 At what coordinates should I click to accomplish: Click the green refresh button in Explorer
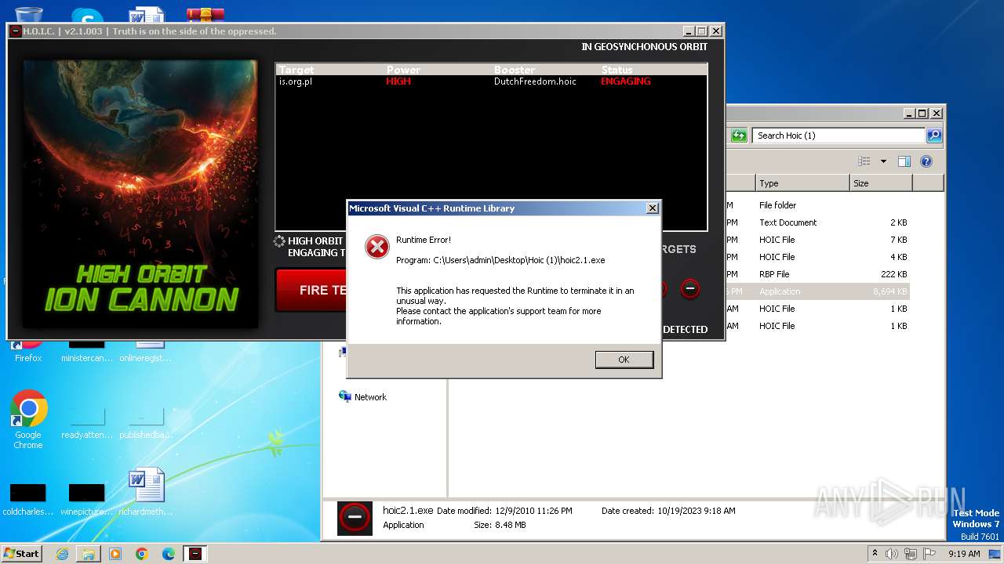[738, 136]
